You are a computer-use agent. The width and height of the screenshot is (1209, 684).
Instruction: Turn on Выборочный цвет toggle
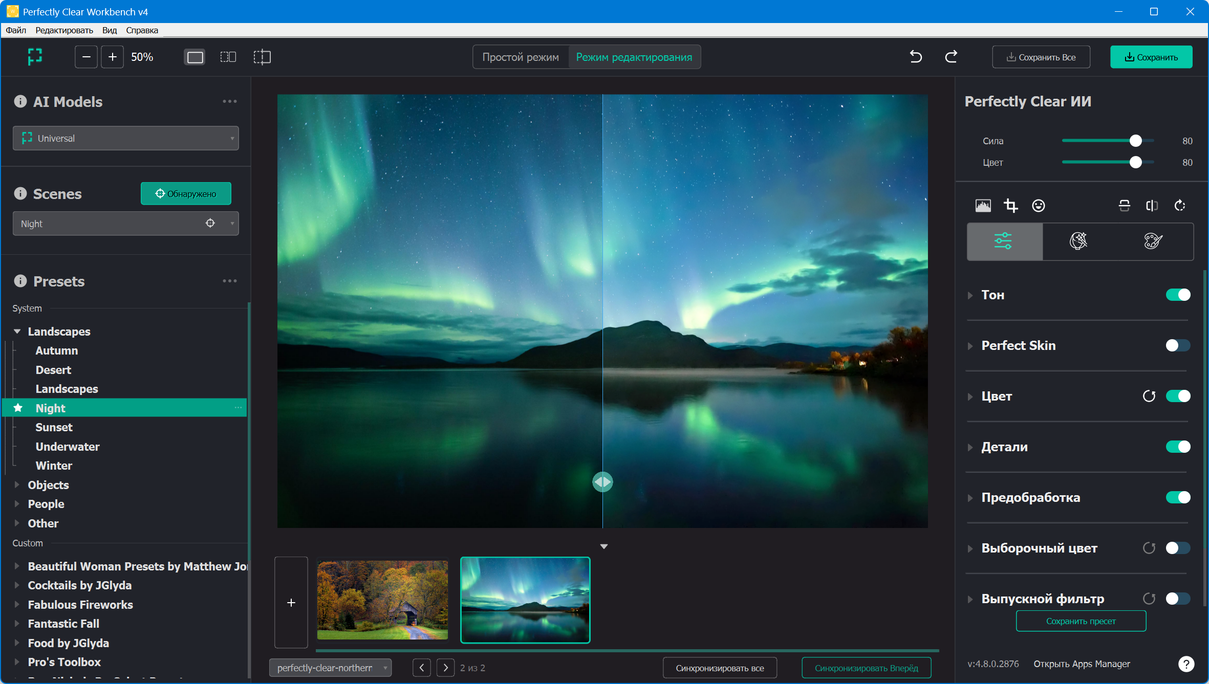[1178, 548]
